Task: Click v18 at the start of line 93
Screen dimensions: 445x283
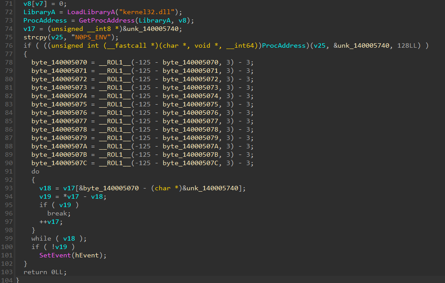Action: coord(45,188)
